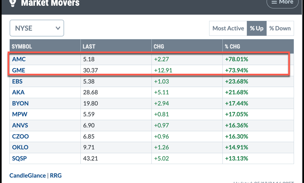Open the GME symbol link

coord(19,70)
